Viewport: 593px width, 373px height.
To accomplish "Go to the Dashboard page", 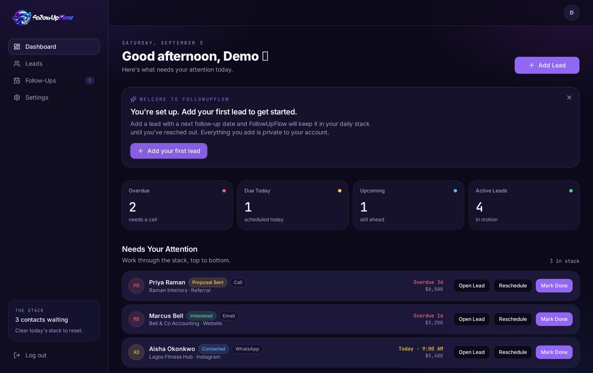I will [54, 47].
